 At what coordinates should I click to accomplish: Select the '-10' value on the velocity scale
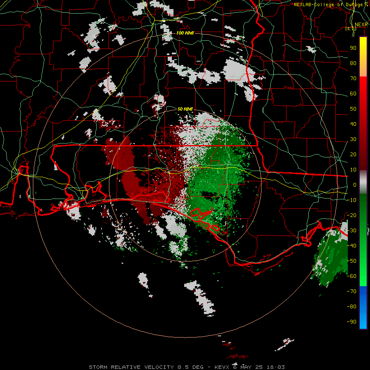351,200
